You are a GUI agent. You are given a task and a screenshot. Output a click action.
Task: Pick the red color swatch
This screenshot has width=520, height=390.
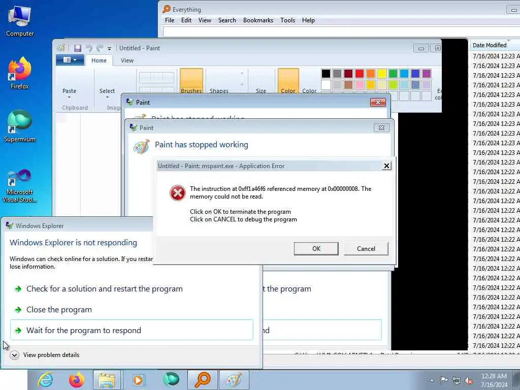[x=360, y=74]
